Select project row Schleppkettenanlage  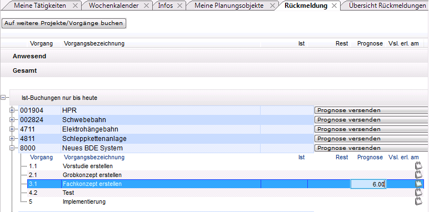coord(166,139)
